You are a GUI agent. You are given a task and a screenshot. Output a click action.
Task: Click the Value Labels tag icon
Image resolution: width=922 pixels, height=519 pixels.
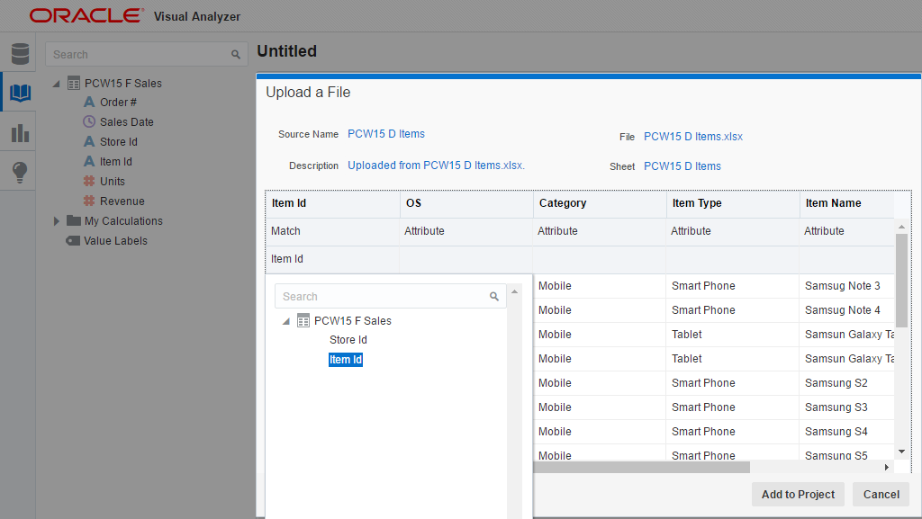(x=73, y=241)
